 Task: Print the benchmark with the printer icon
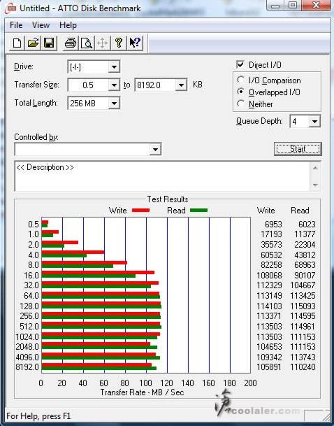click(71, 43)
